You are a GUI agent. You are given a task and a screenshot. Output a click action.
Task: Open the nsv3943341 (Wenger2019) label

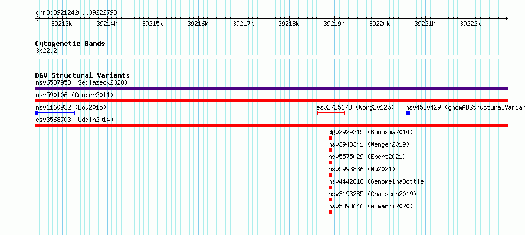(369, 144)
